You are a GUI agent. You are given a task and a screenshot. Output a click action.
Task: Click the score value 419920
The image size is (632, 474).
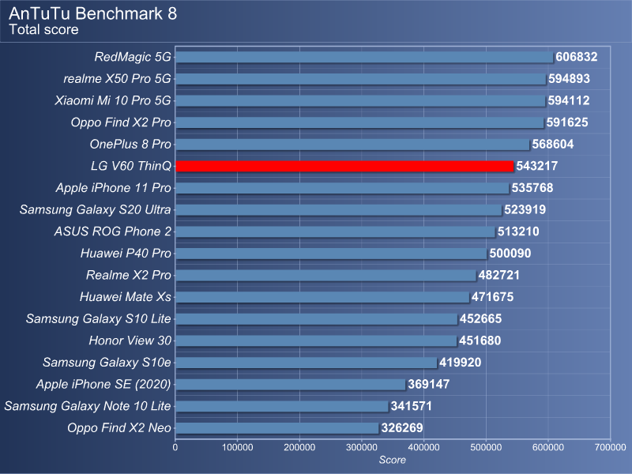pos(461,363)
